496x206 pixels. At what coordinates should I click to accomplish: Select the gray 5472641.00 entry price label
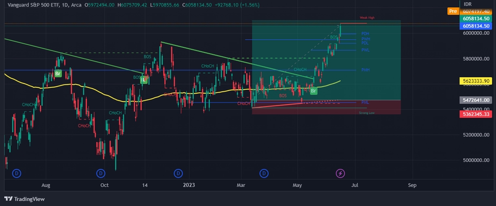[x=476, y=100]
